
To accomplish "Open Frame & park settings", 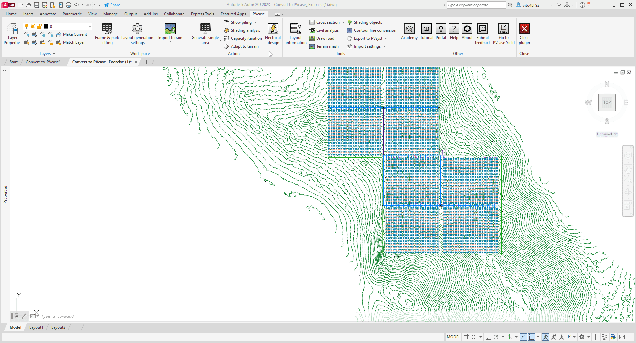I will click(107, 34).
